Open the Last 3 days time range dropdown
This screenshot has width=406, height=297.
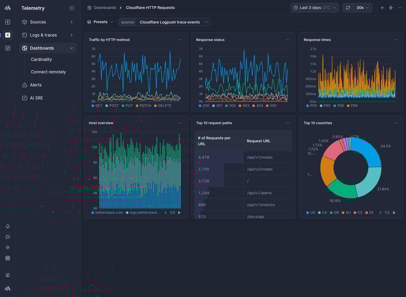pos(315,8)
